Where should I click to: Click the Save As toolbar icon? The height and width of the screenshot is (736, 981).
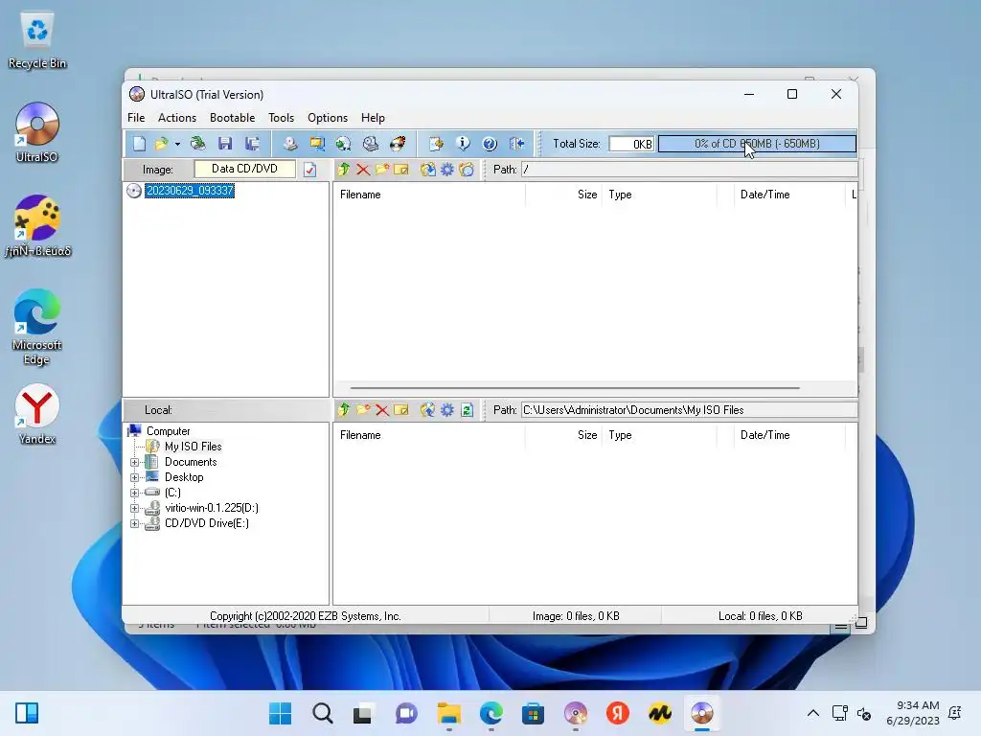click(252, 144)
